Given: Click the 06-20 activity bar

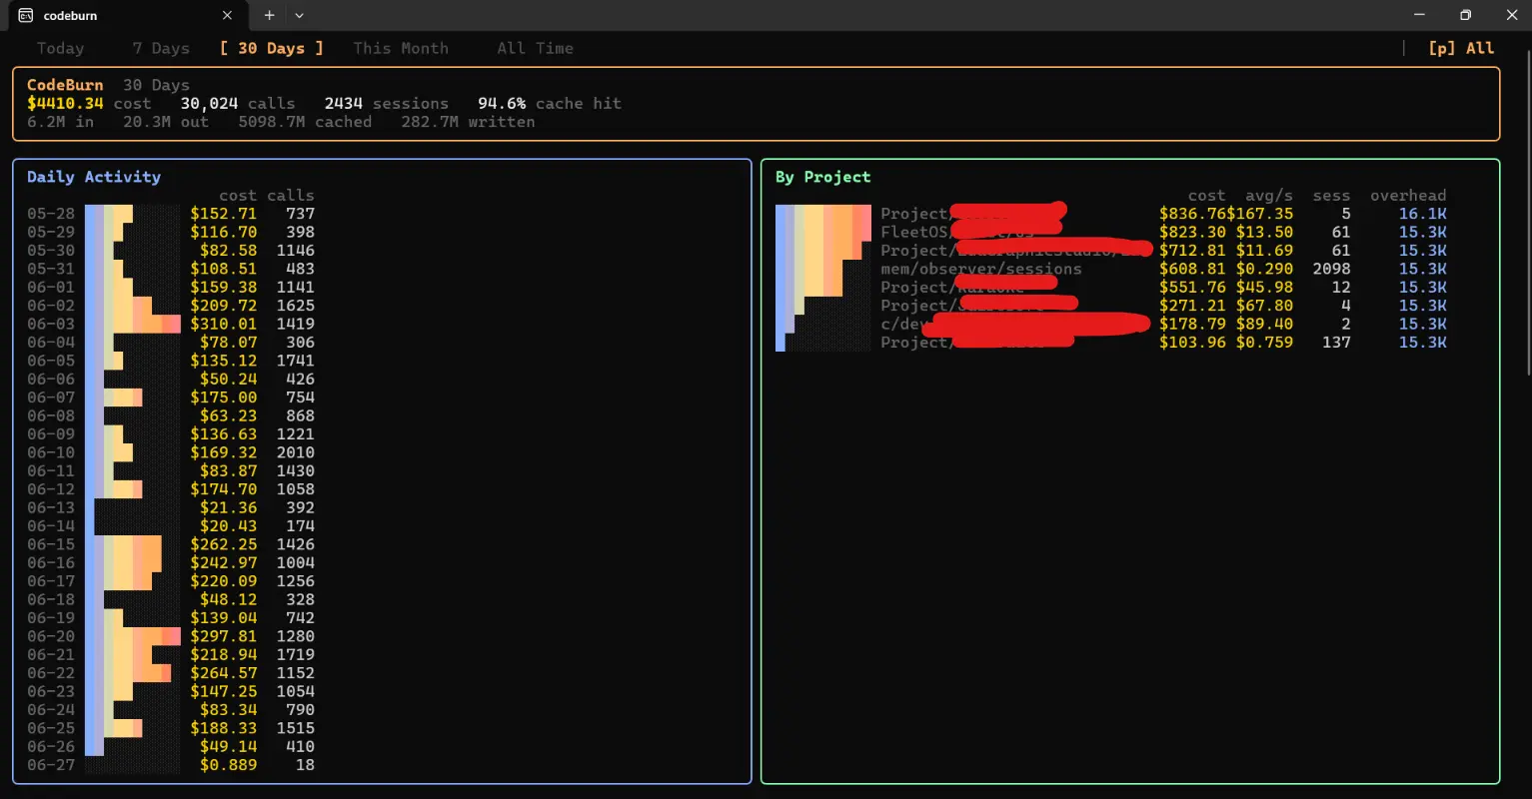Looking at the screenshot, I should (133, 636).
